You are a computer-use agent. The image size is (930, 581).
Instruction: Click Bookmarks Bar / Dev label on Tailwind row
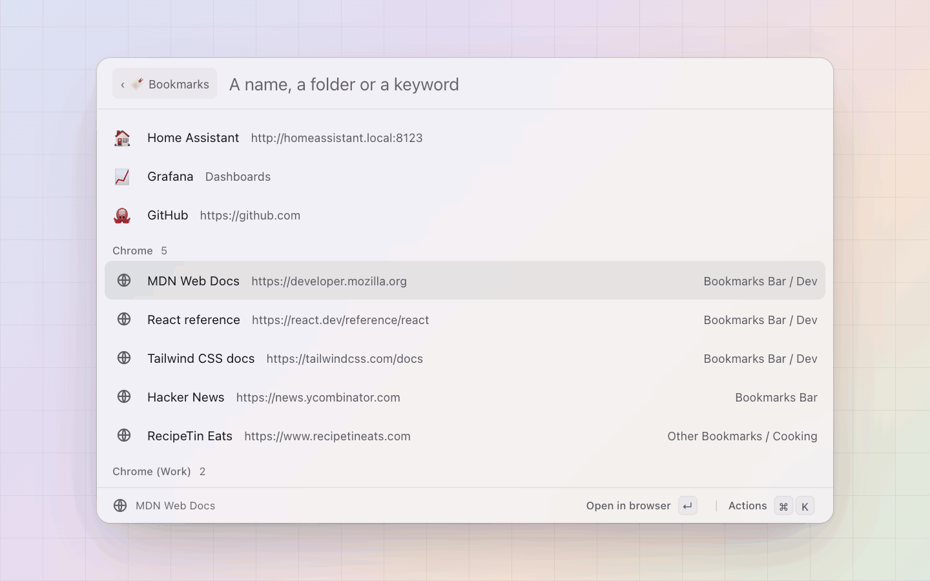click(760, 359)
